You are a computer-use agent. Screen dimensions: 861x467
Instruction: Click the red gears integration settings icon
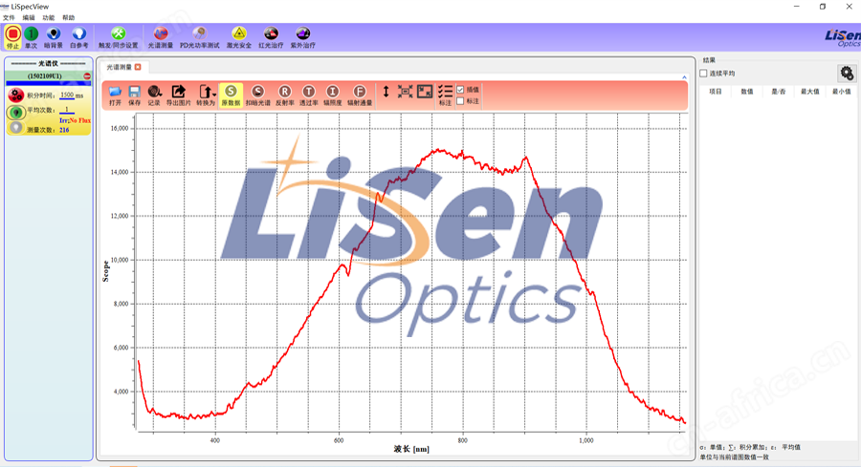[x=16, y=96]
